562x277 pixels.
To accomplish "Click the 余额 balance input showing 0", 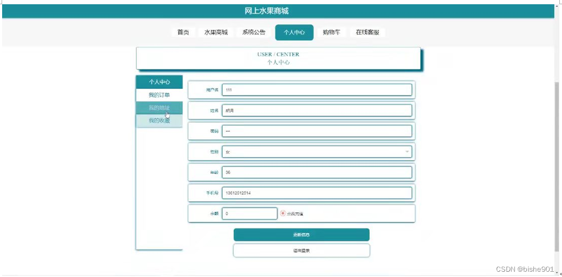I will [250, 214].
